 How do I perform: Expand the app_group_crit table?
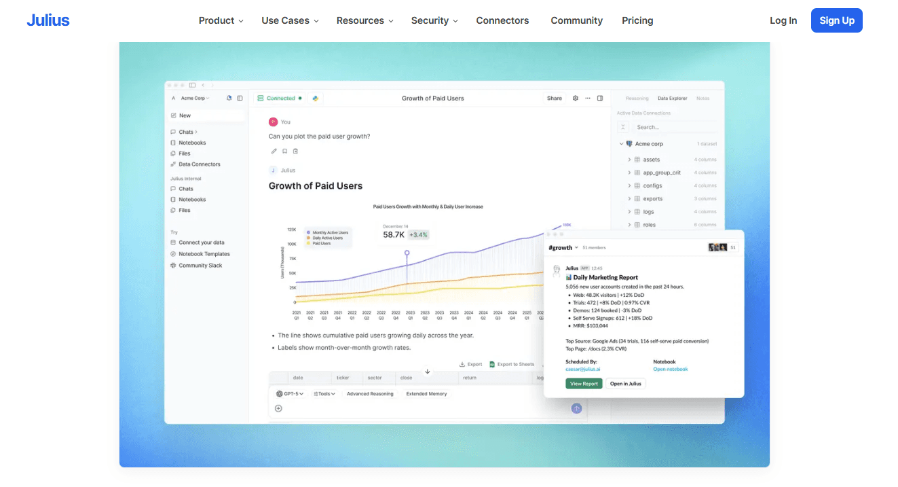click(x=629, y=173)
